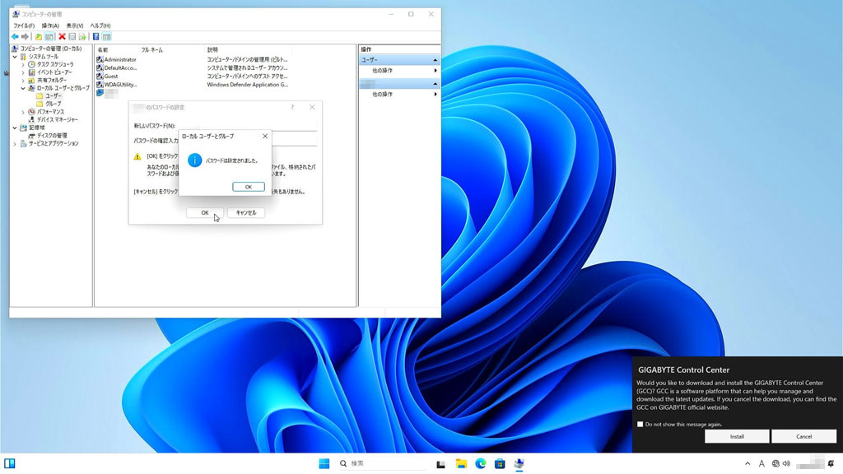This screenshot has height=474, width=843.
Task: Click OK in the password set confirmation
Action: pos(248,187)
